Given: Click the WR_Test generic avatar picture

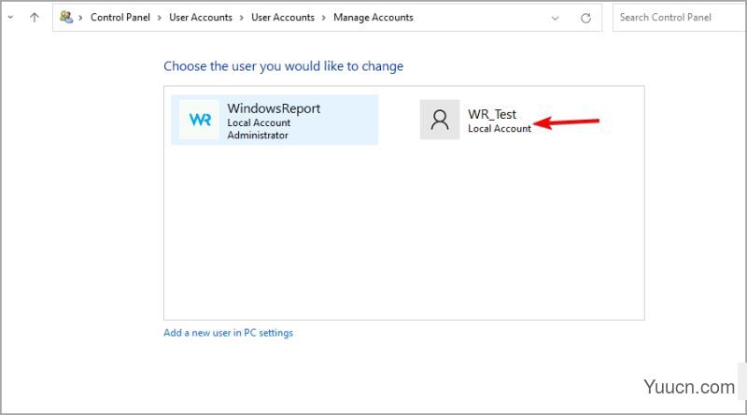Looking at the screenshot, I should [440, 120].
